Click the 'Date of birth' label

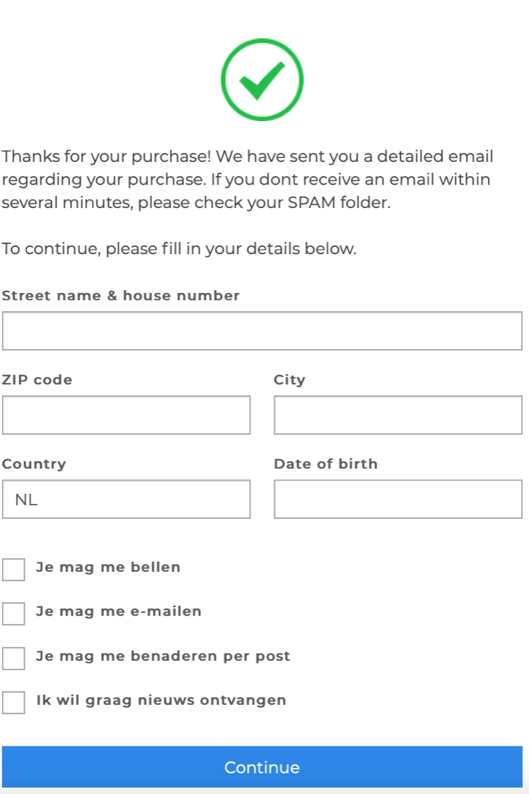[x=326, y=464]
